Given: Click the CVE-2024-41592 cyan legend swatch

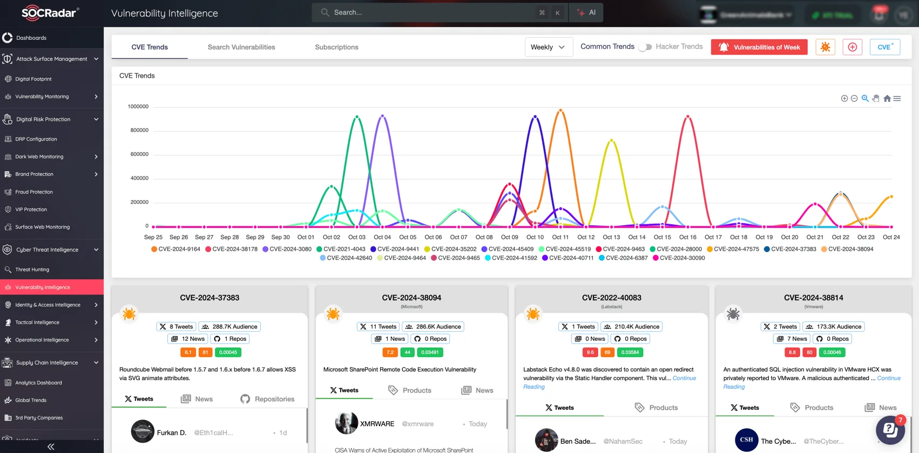Looking at the screenshot, I should pos(488,258).
